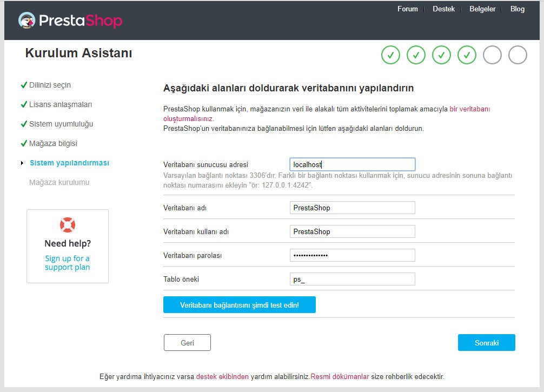Screen dimensions: 544x392
Task: Click the third completed step circle
Action: tap(441, 55)
